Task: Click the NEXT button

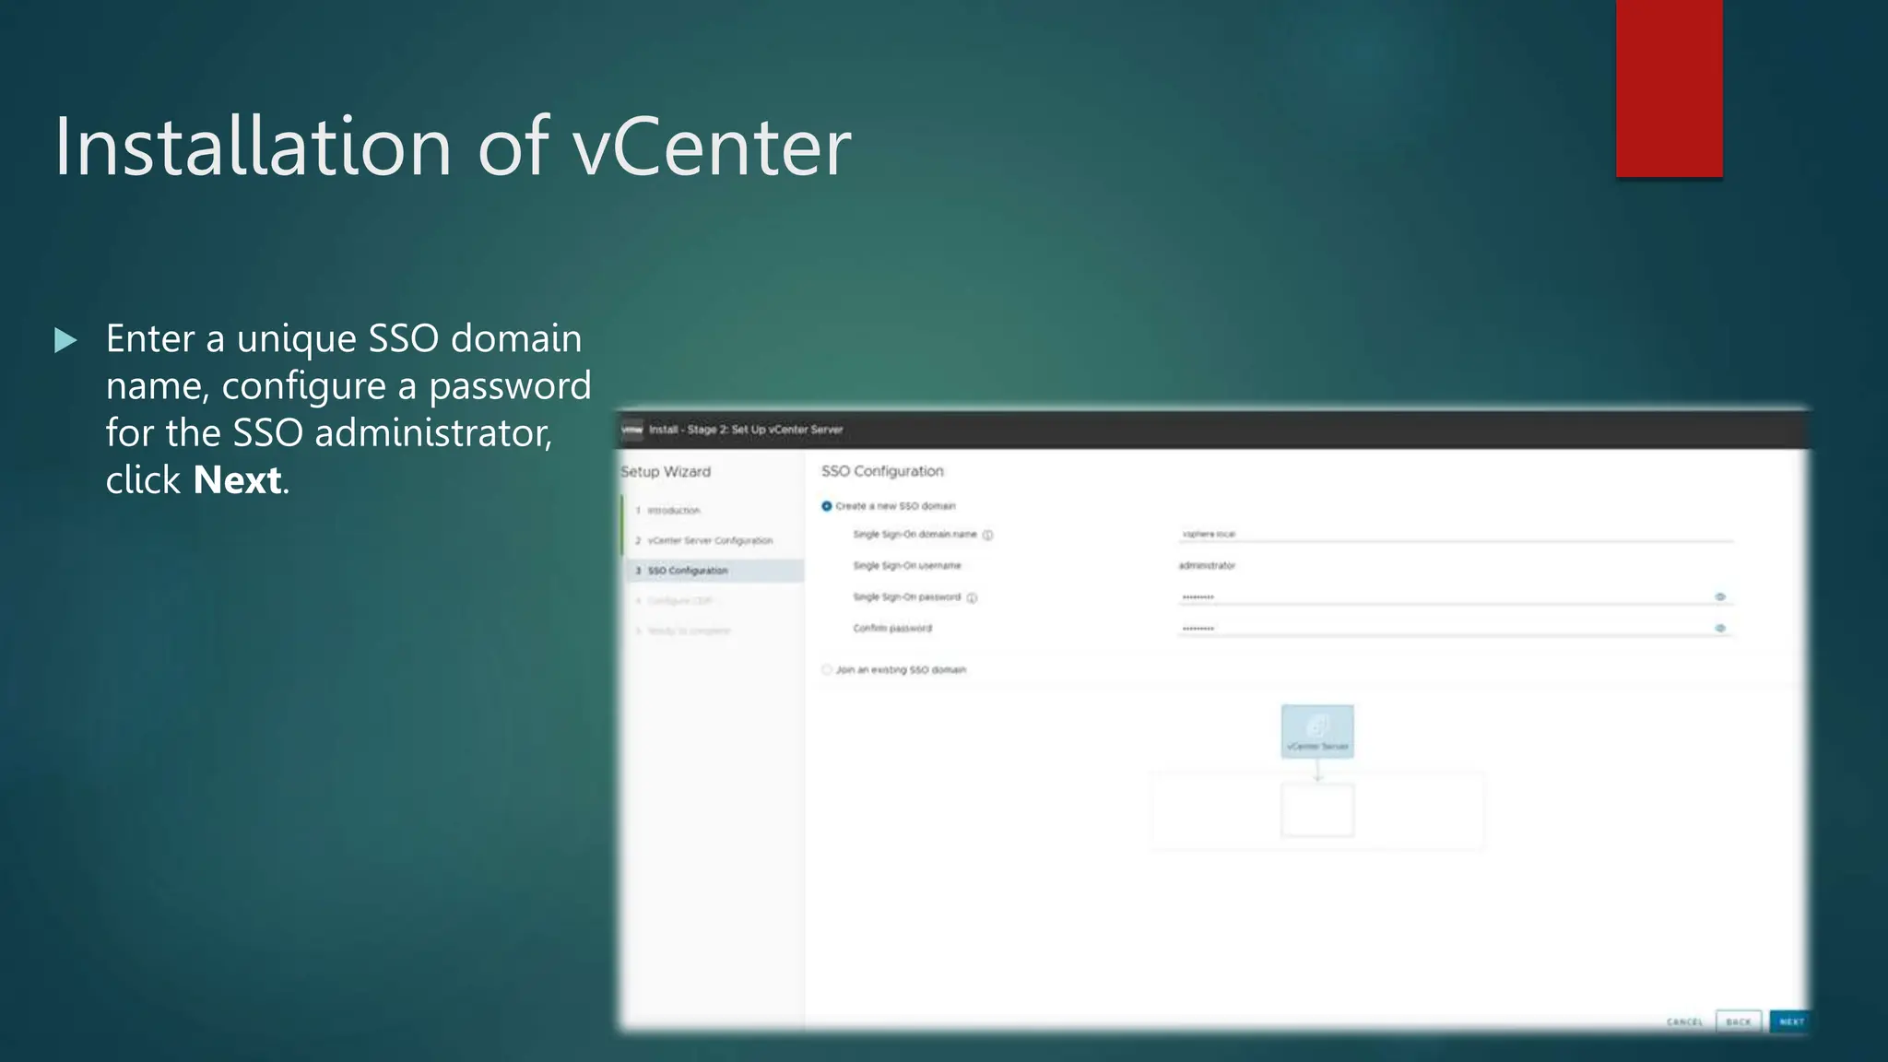Action: tap(1790, 1021)
